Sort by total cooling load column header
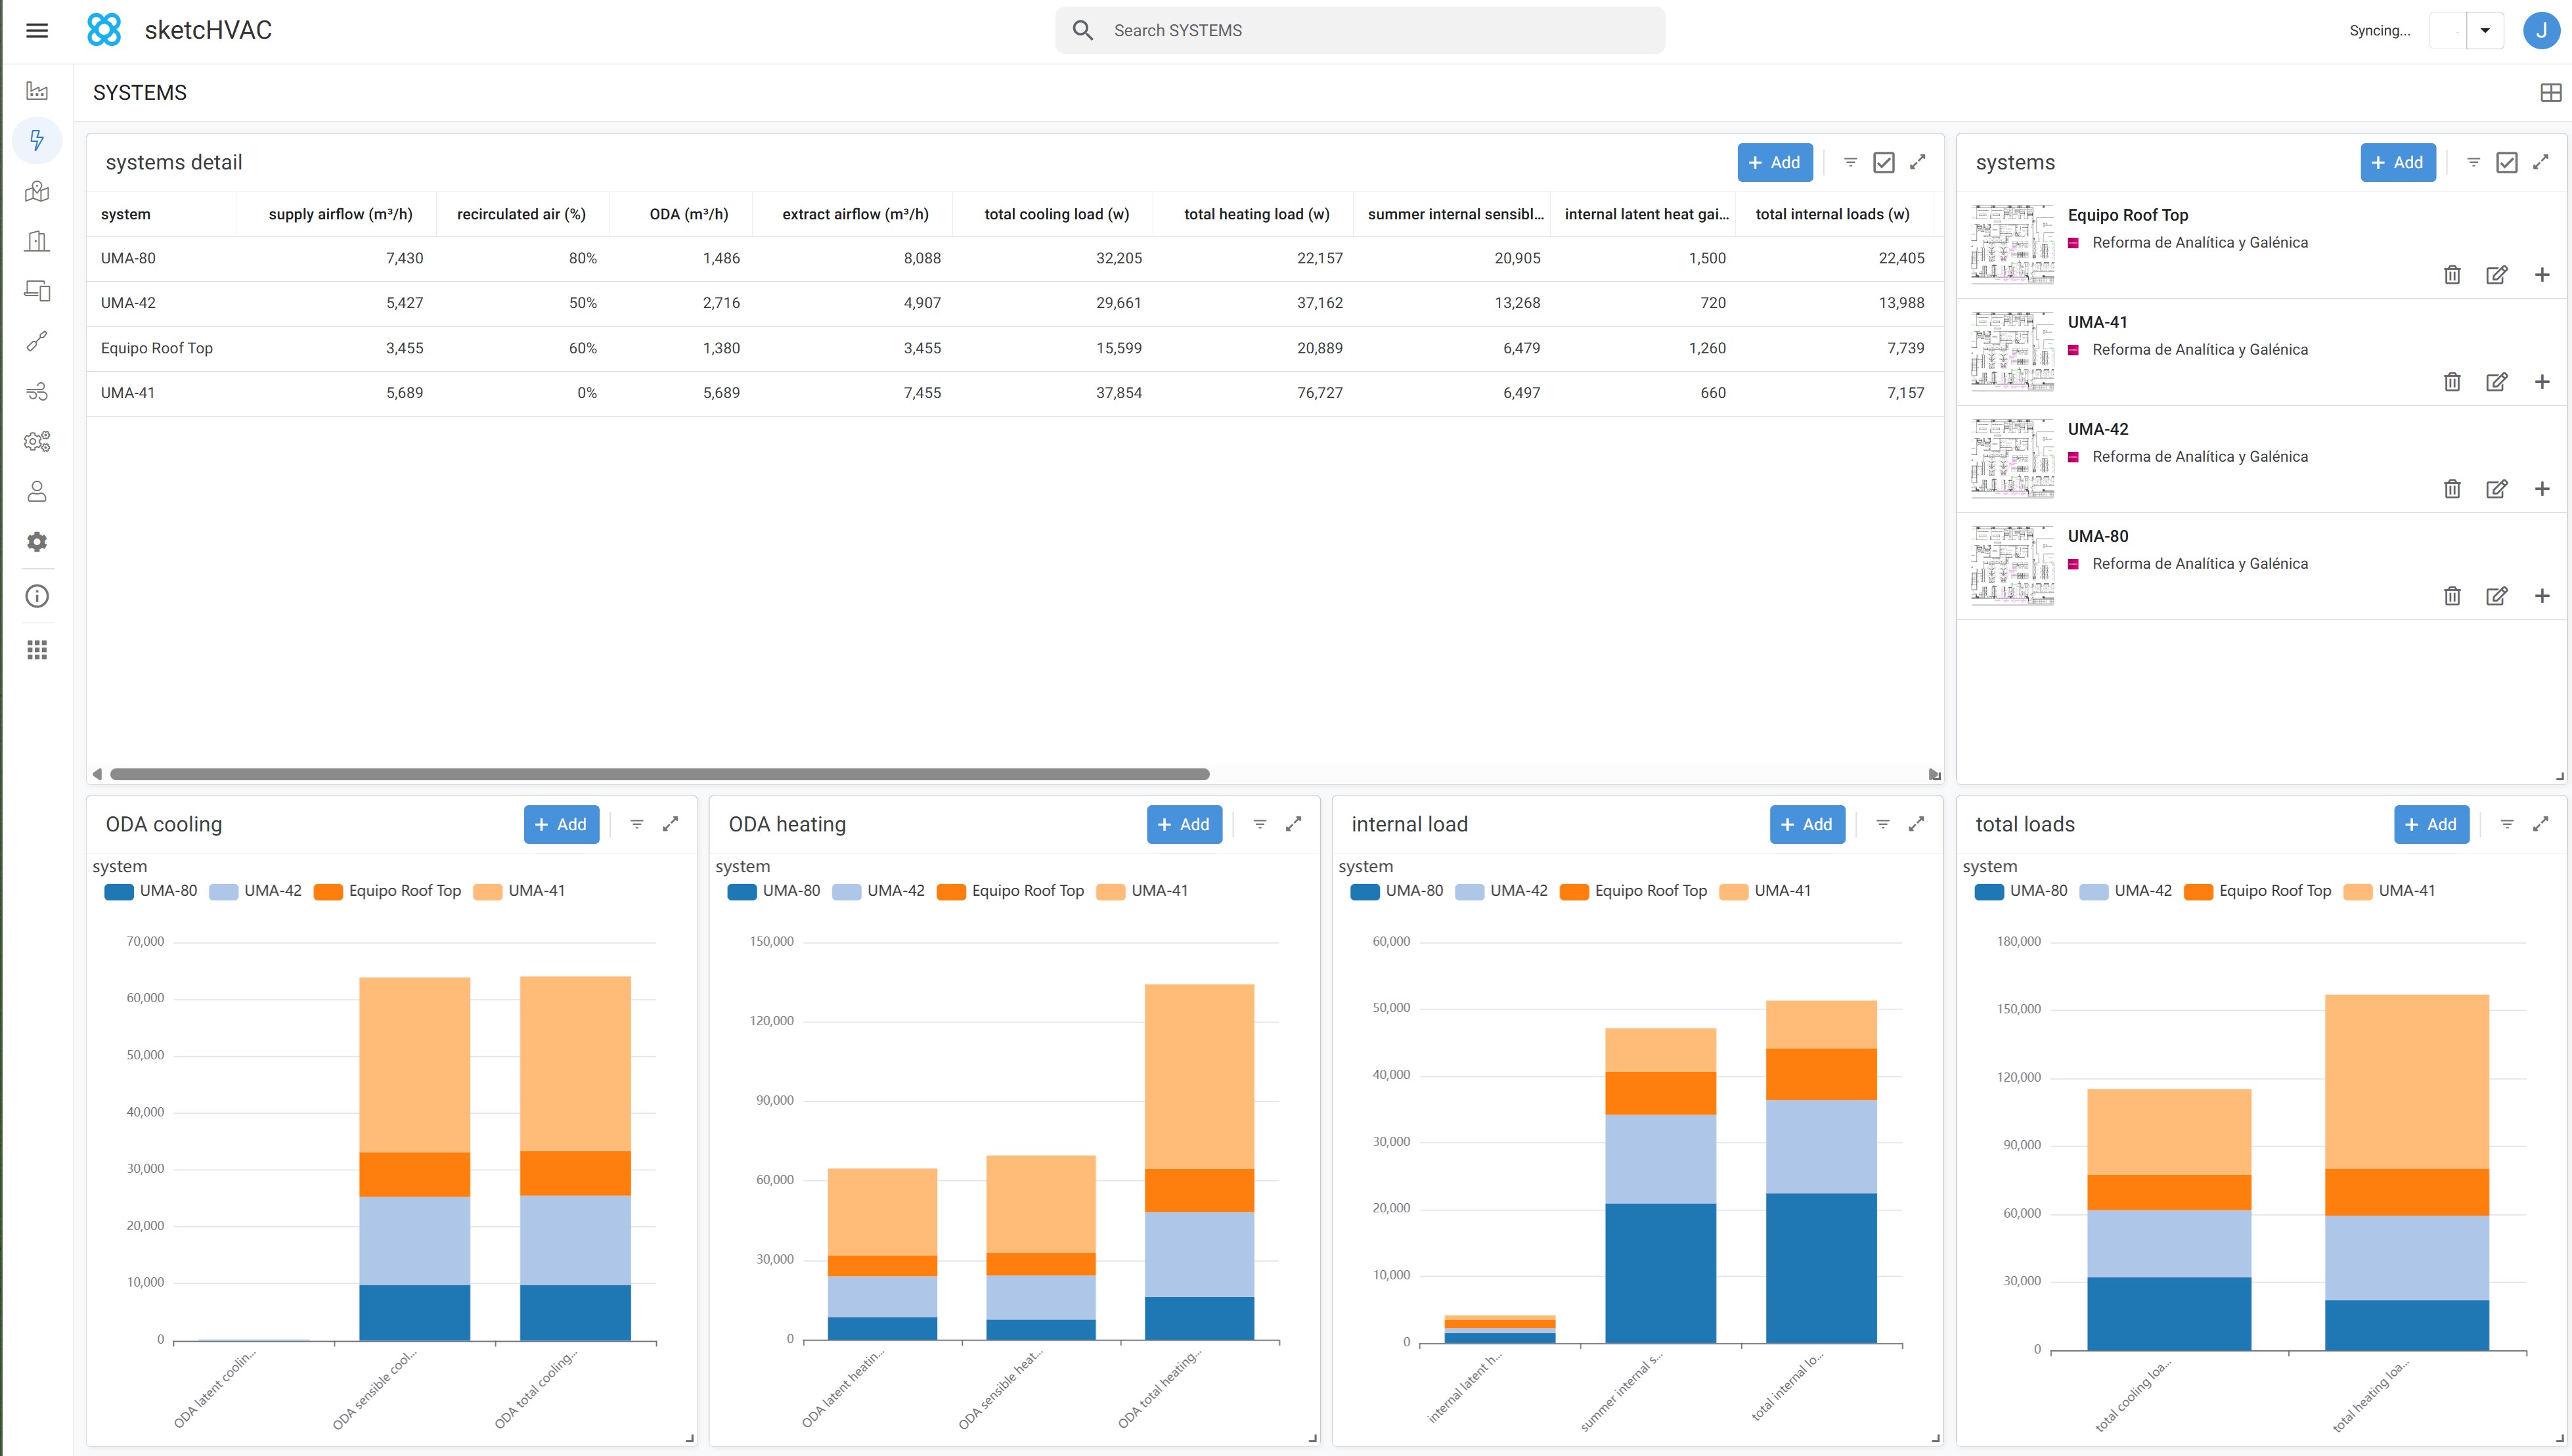2572x1456 pixels. coord(1057,214)
